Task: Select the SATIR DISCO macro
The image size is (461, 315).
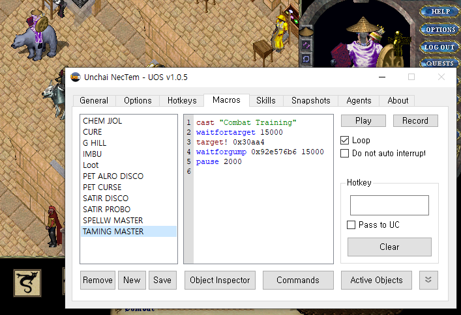Action: coord(128,198)
